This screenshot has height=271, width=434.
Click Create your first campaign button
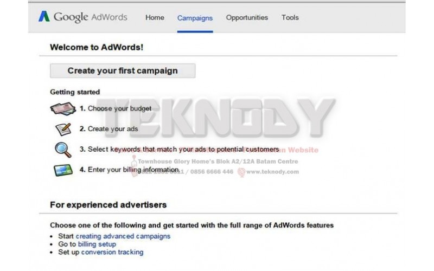click(x=123, y=71)
